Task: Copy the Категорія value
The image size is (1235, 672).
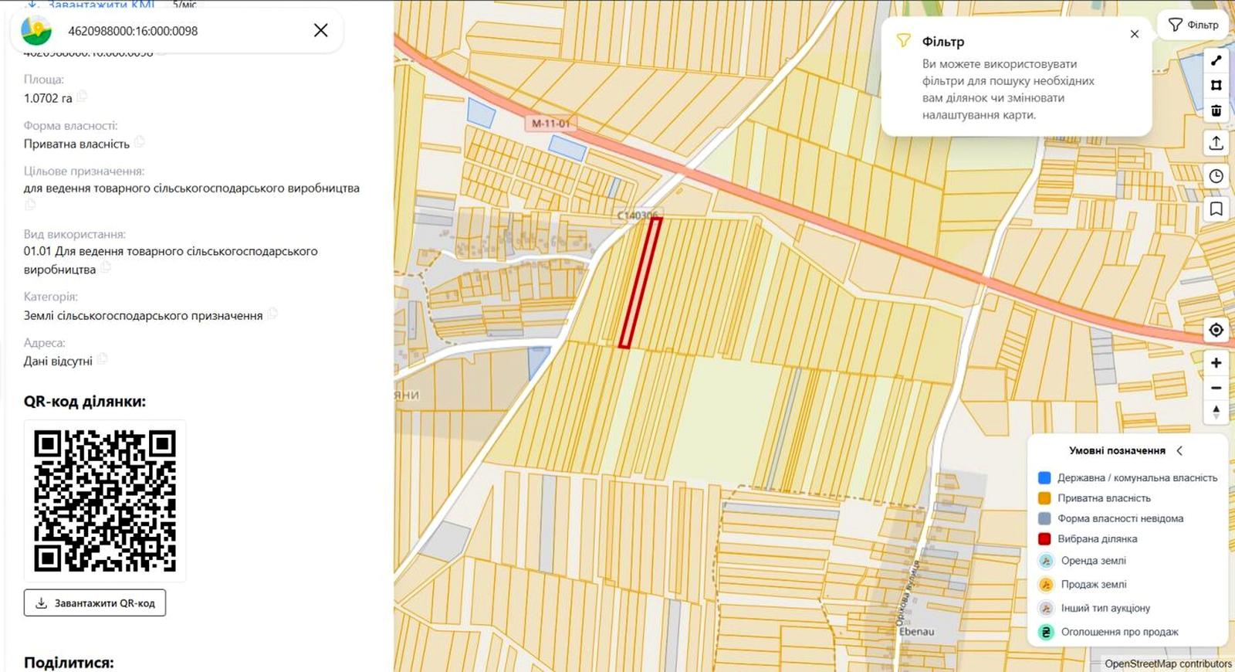Action: click(x=272, y=314)
